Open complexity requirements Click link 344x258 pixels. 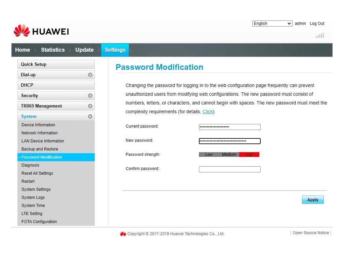coord(208,112)
